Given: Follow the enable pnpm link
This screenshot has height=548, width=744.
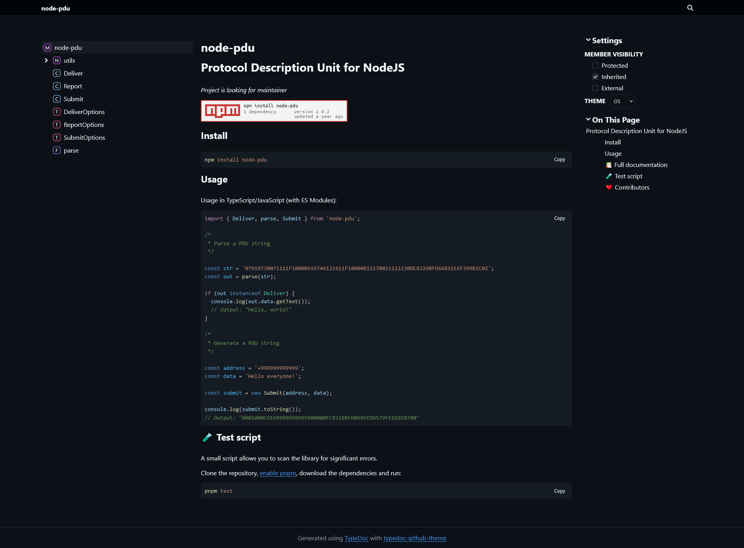Looking at the screenshot, I should click(278, 473).
